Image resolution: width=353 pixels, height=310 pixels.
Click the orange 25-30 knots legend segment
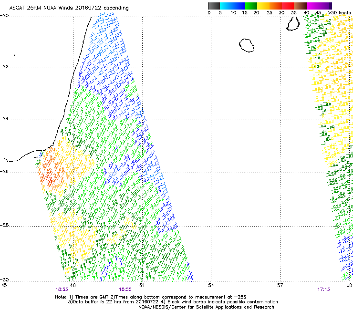point(276,6)
